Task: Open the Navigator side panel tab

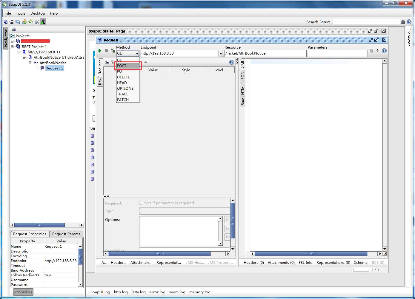Action: pos(6,38)
